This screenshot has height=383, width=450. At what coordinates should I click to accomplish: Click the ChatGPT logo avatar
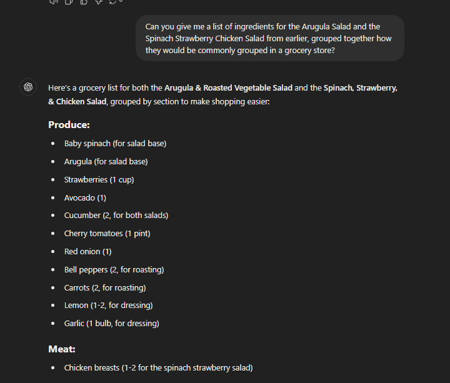coord(28,87)
